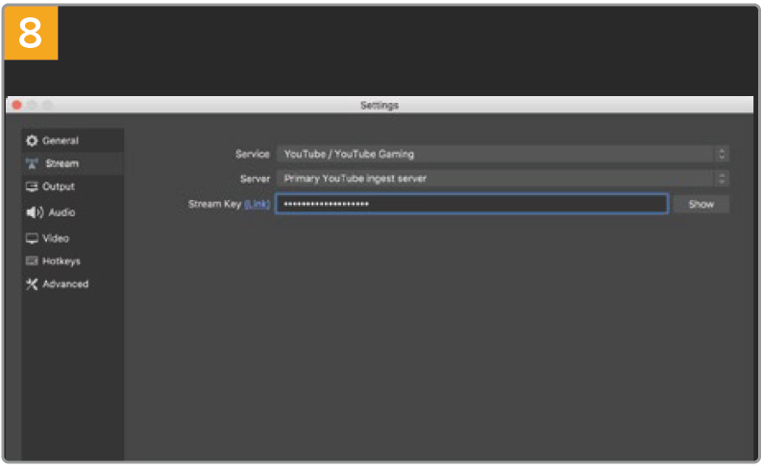
Task: Open the Primary YouTube ingest server combo box
Action: point(495,179)
